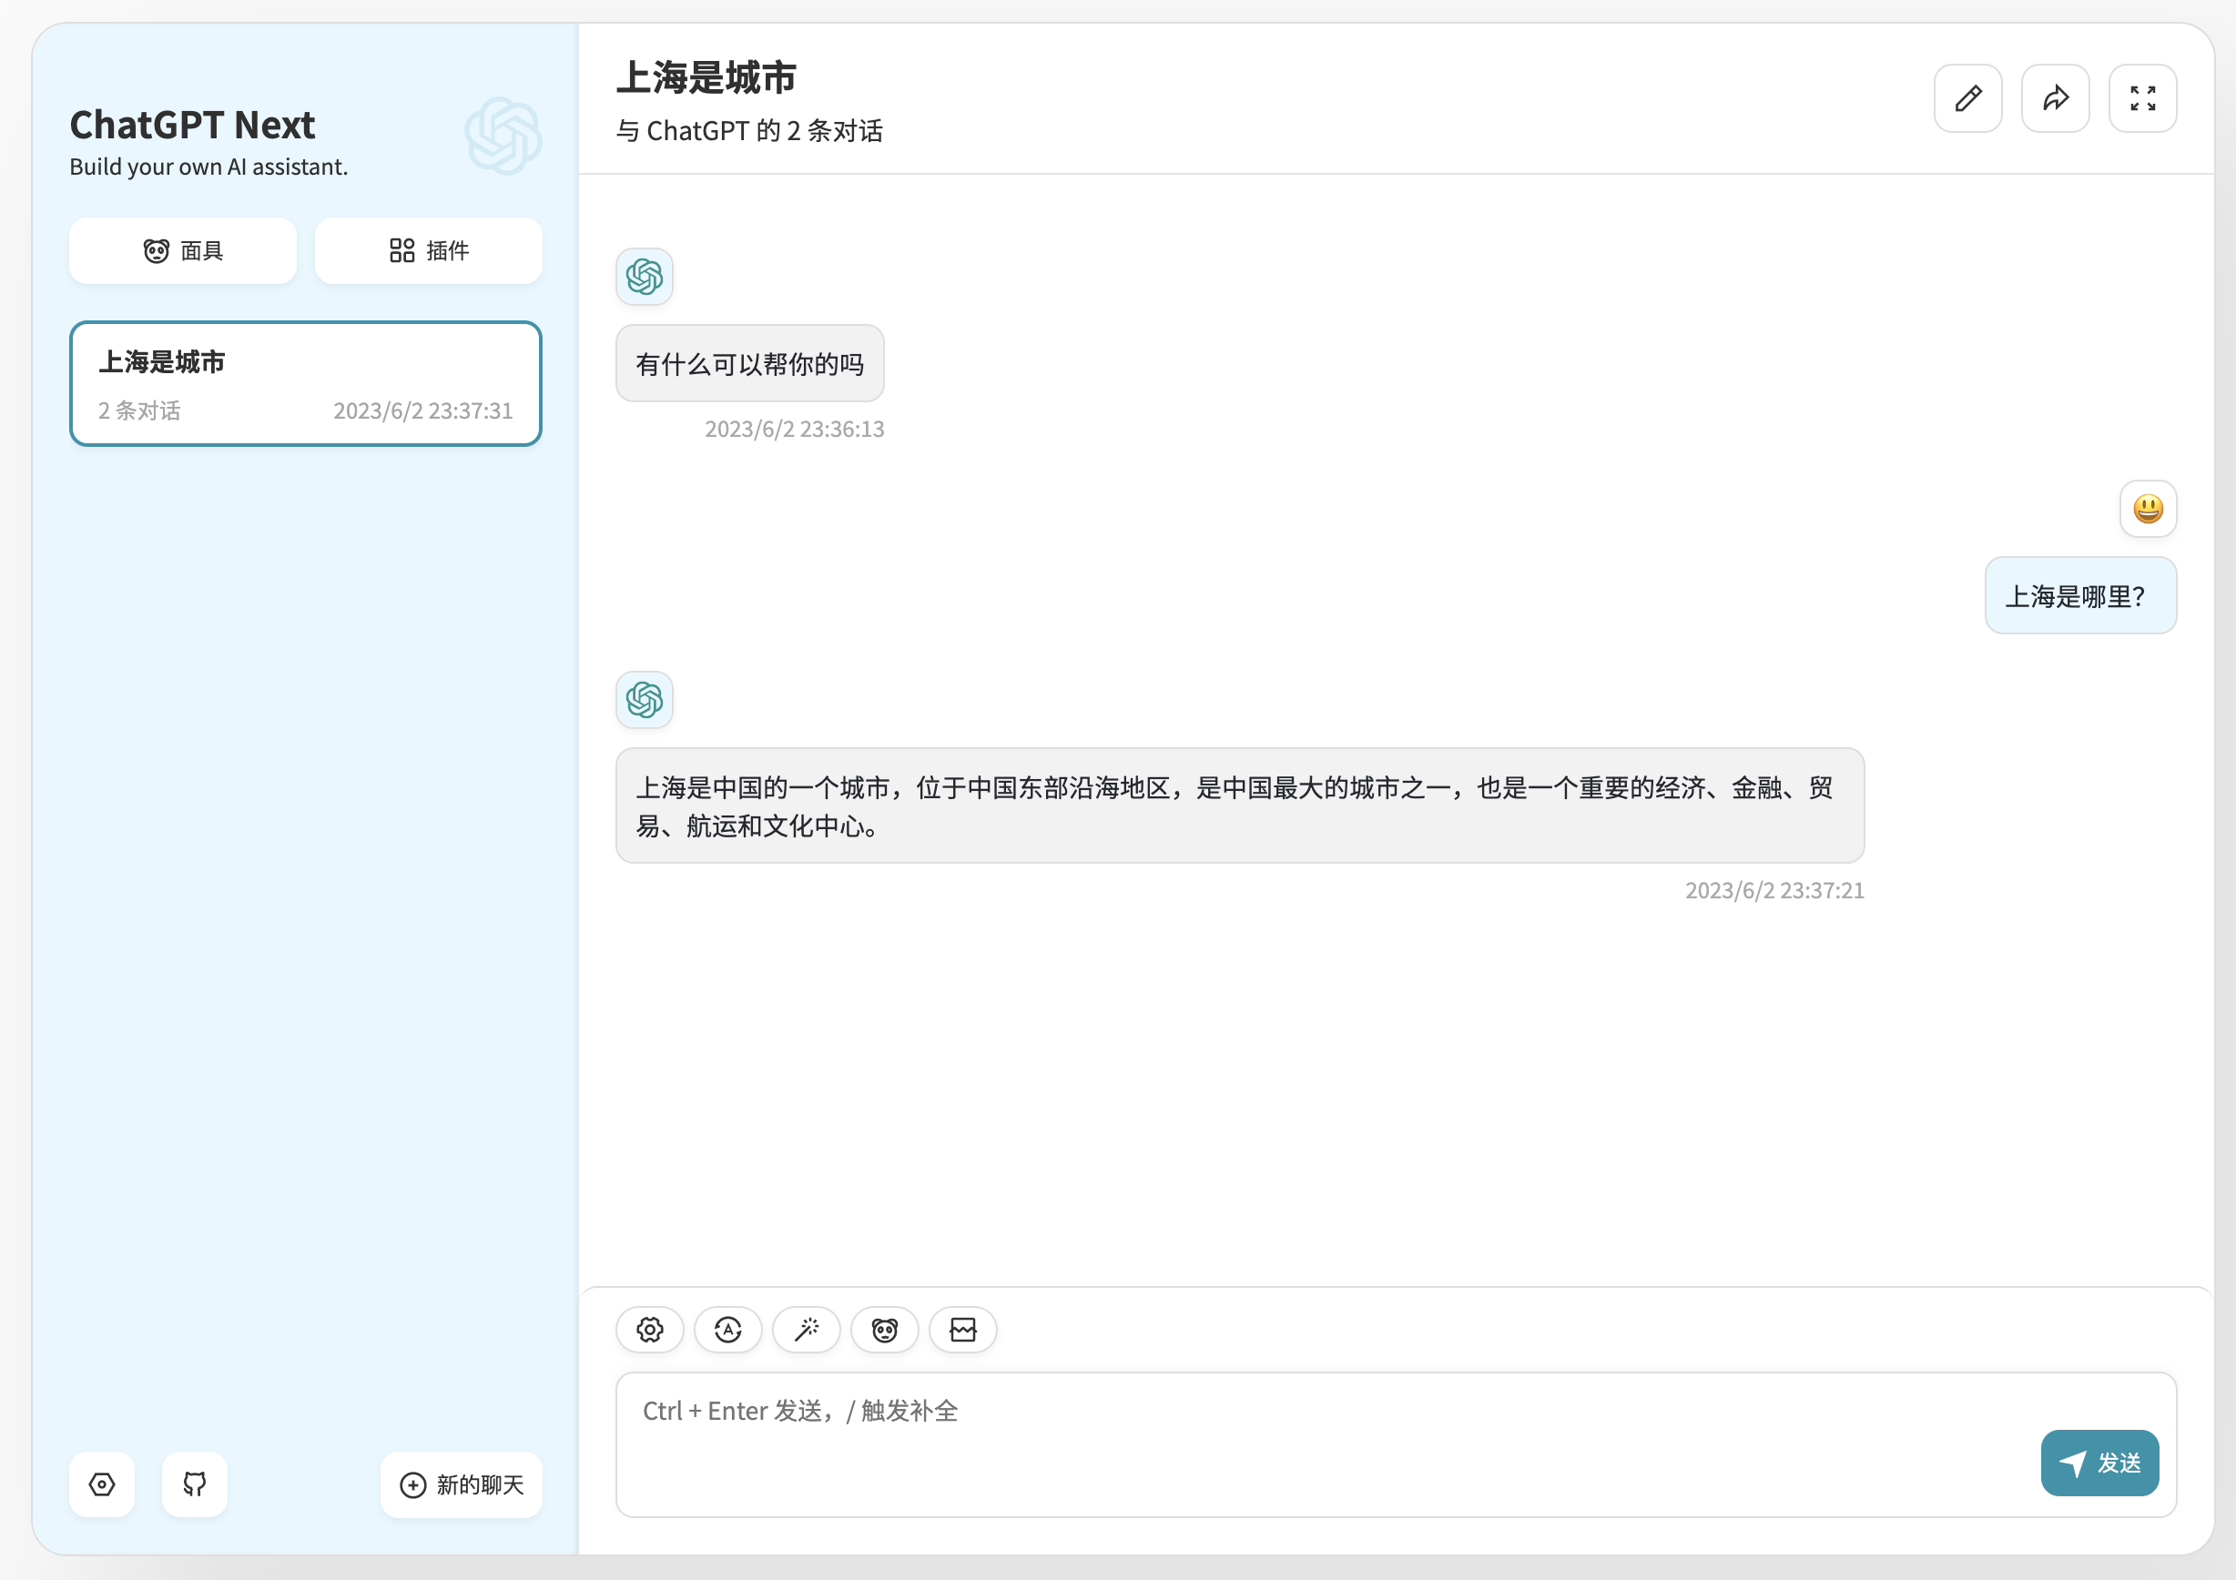Click subtitle 与 ChatGPT 的 2 条对话
Viewport: 2236px width, 1580px height.
click(750, 130)
